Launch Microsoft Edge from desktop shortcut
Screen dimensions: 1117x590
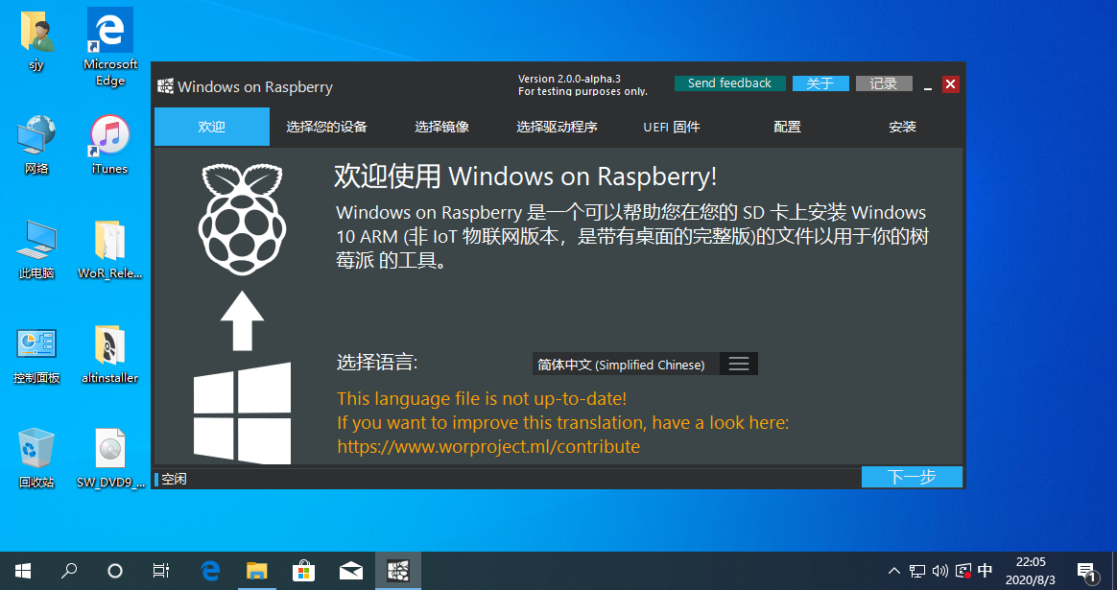point(109,48)
